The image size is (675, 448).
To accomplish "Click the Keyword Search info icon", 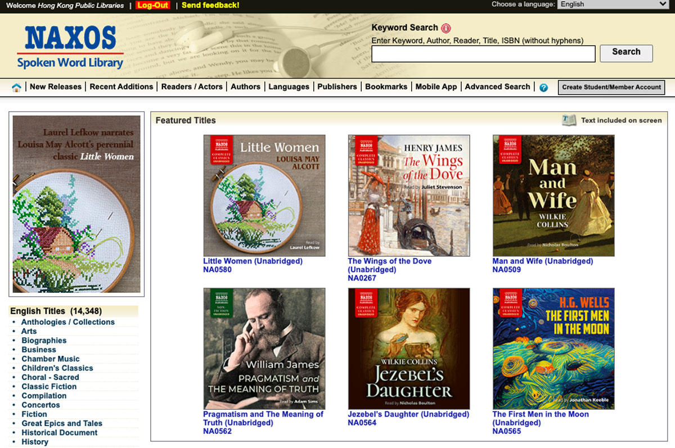I will tap(446, 28).
